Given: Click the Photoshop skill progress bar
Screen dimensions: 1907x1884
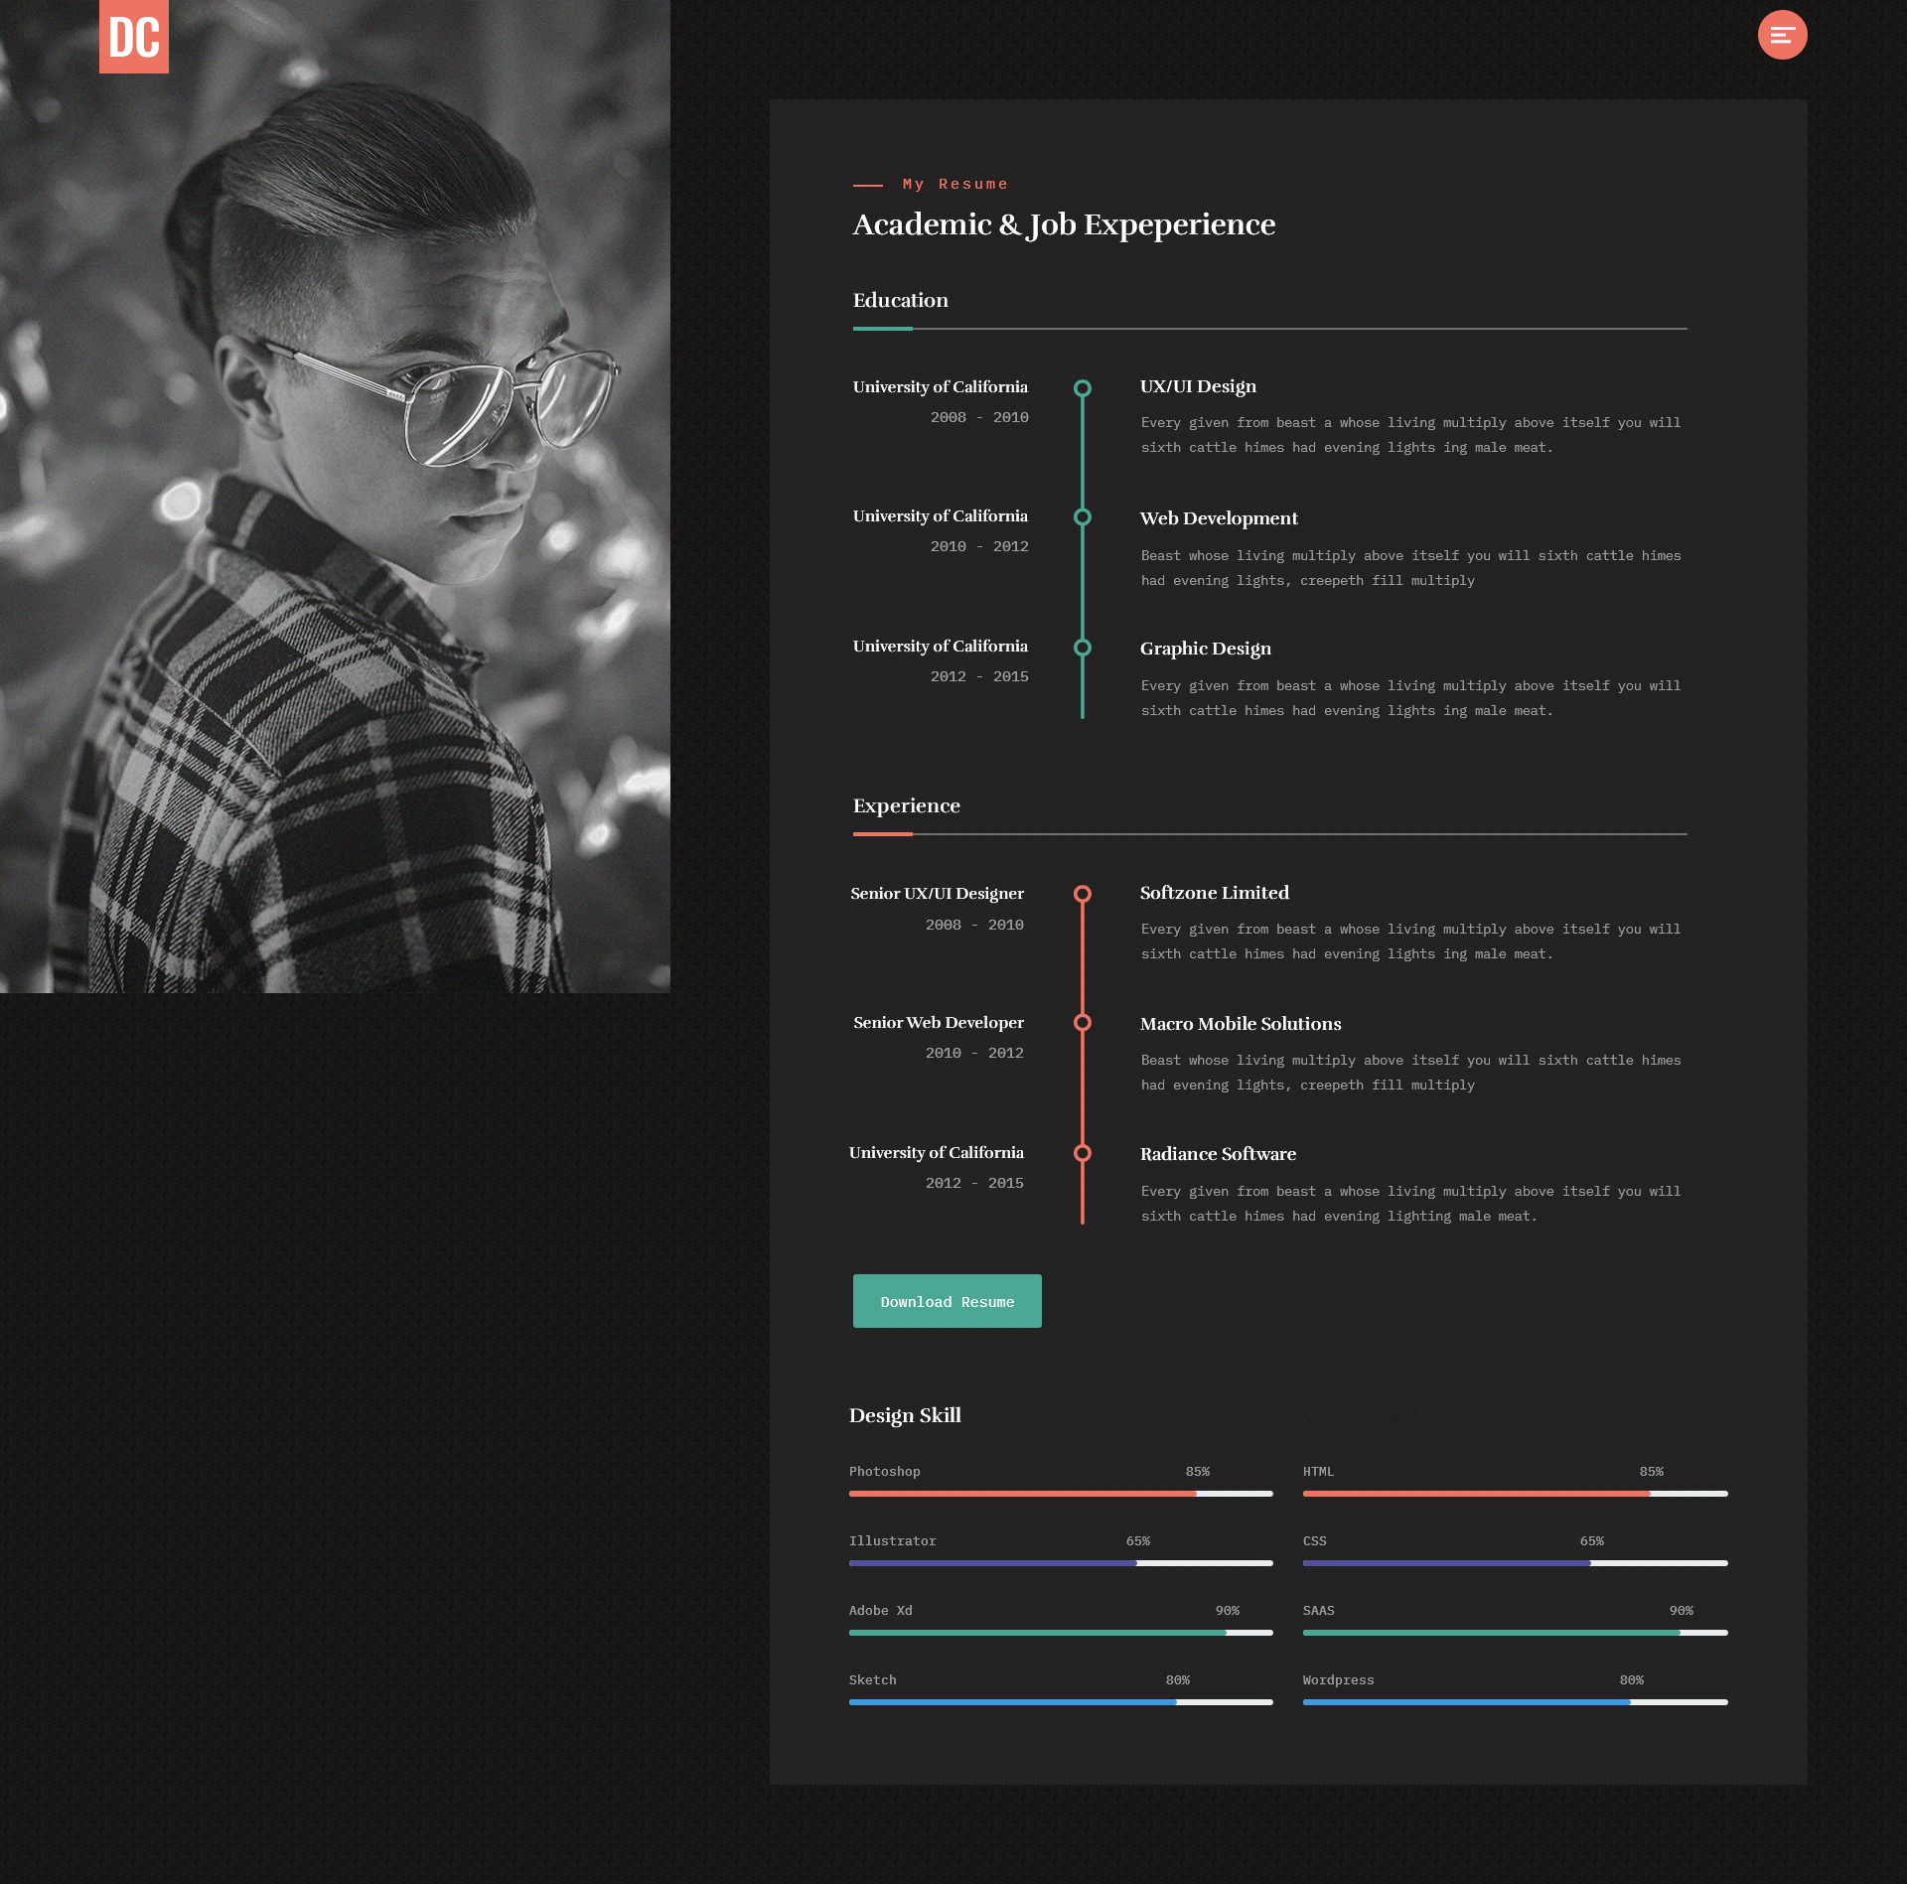Looking at the screenshot, I should pyautogui.click(x=1060, y=1494).
